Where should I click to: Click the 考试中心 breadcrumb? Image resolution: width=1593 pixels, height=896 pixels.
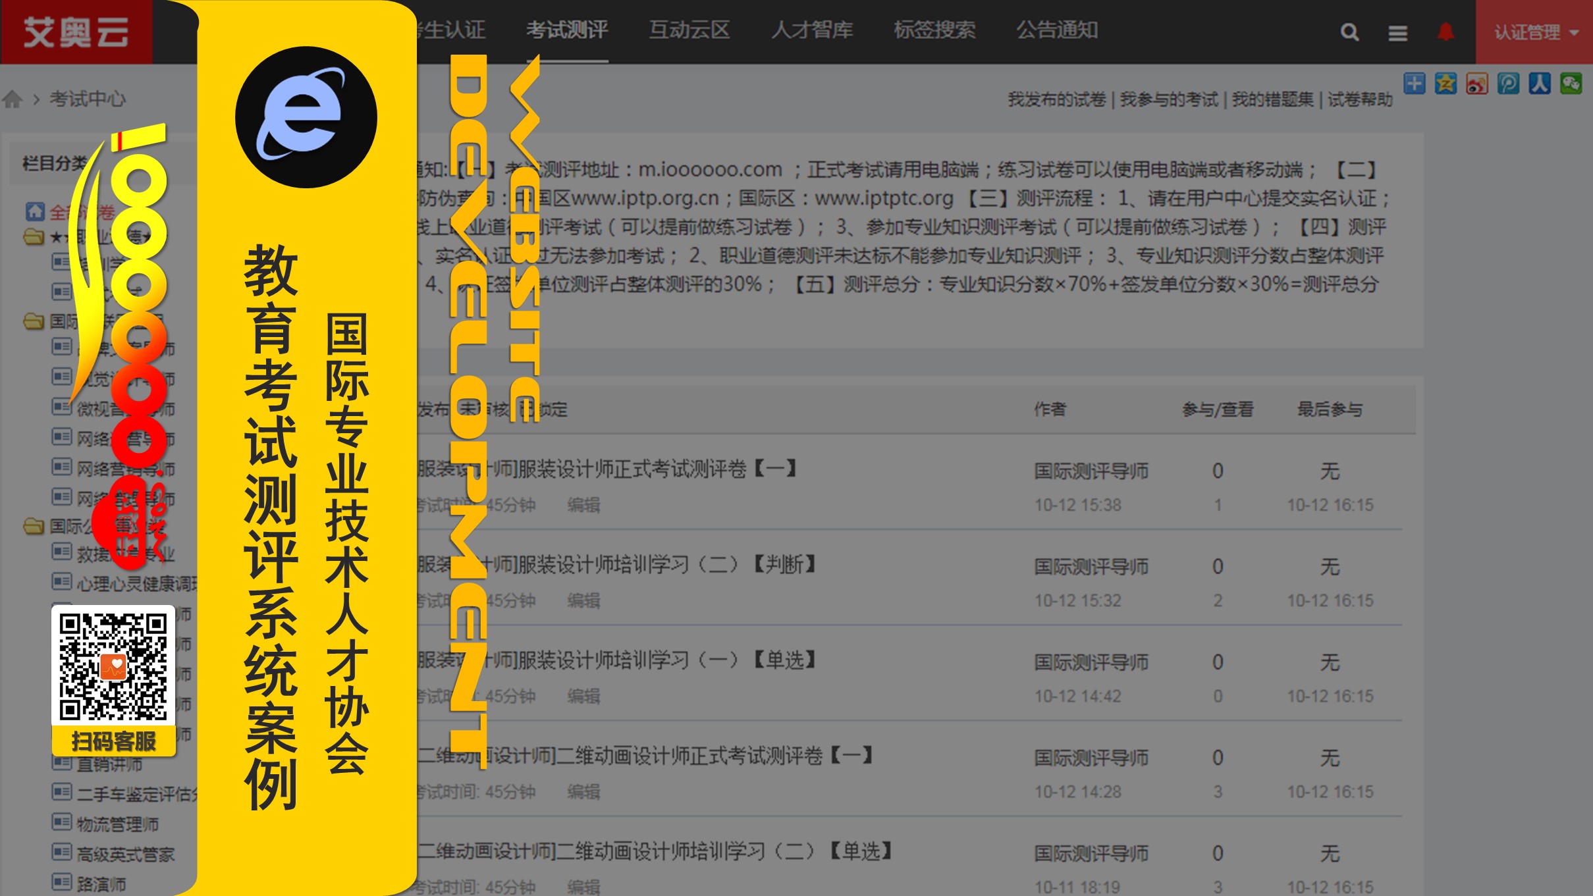88,99
